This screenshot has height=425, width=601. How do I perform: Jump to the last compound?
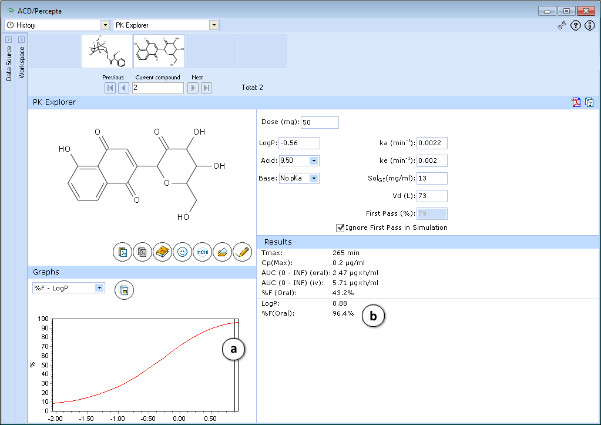(206, 88)
